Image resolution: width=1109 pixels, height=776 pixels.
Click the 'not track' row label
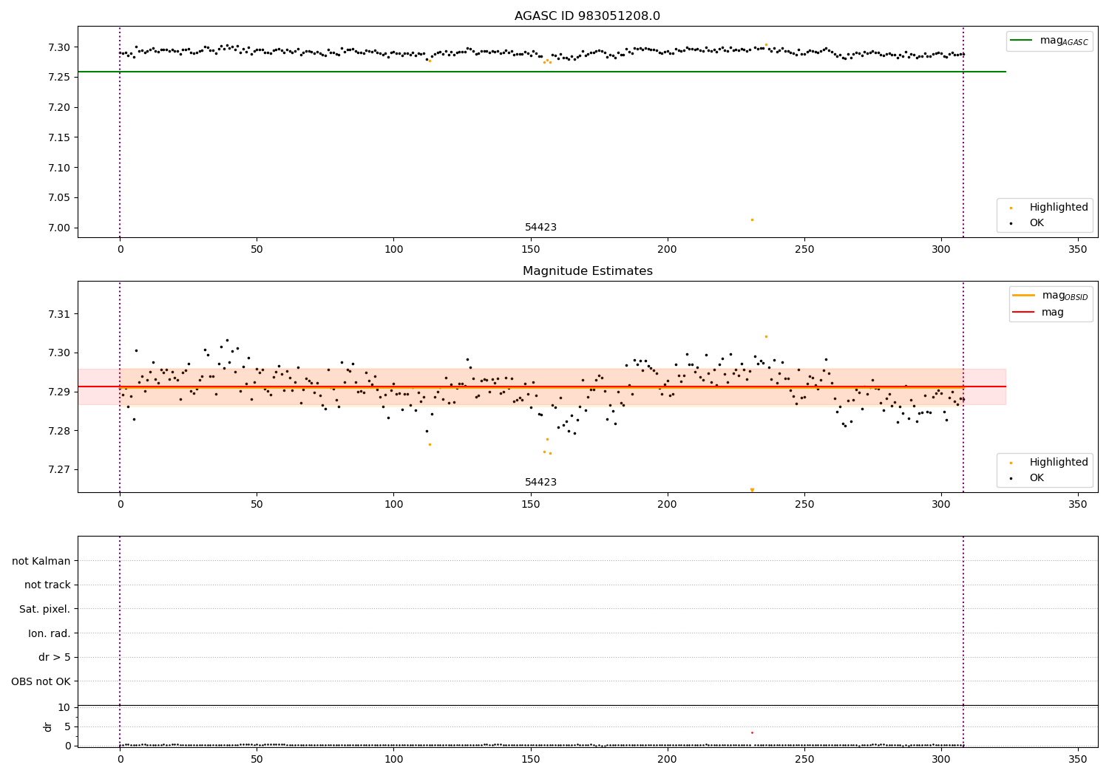click(47, 585)
